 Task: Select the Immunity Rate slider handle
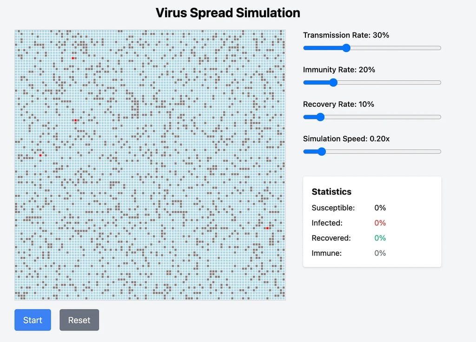[x=332, y=83]
